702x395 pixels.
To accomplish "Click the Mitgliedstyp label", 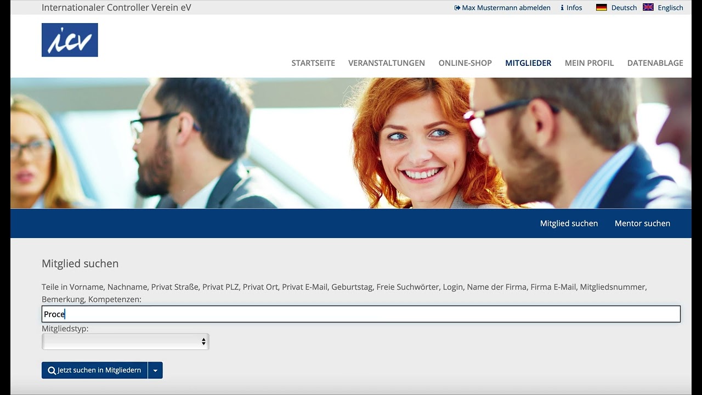I will click(65, 329).
